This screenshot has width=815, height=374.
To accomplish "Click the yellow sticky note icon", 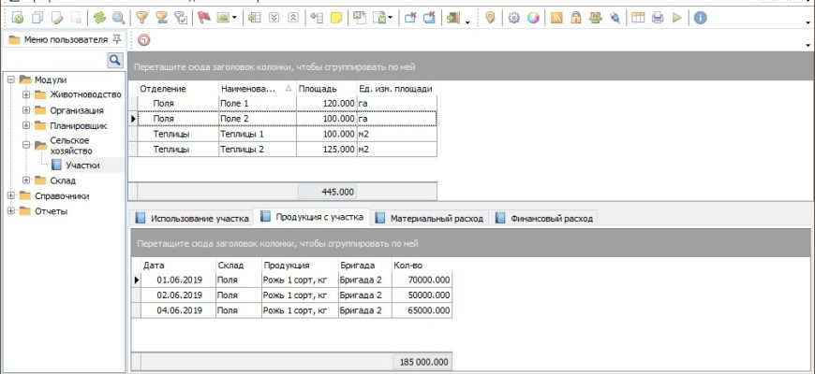I will 335,18.
